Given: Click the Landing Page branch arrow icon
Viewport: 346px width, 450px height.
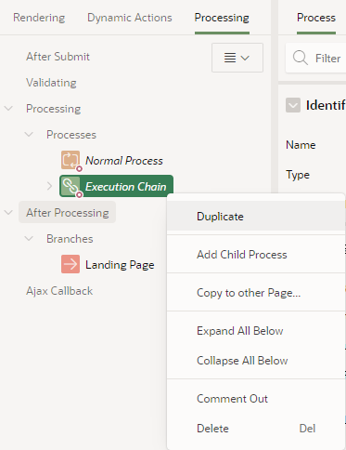Looking at the screenshot, I should pos(70,264).
